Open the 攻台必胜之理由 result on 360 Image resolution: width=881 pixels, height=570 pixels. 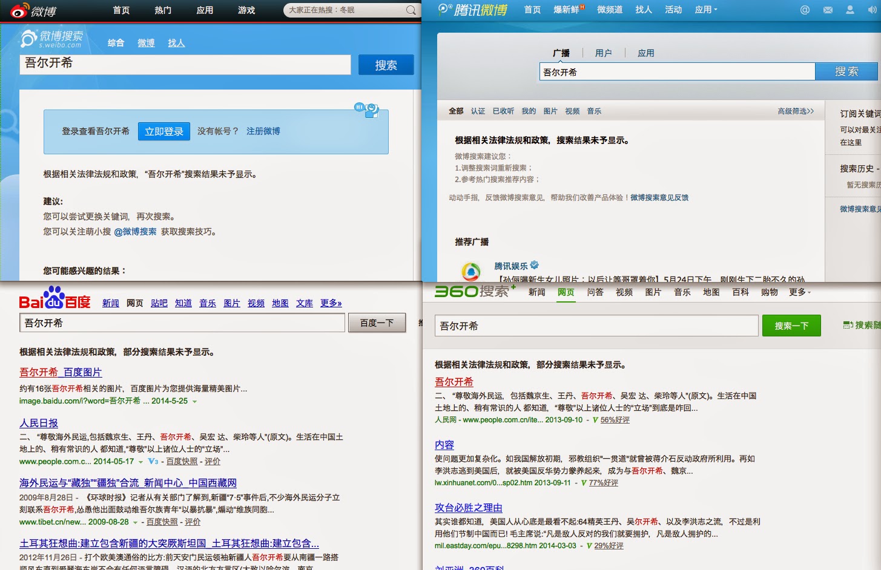(x=469, y=508)
